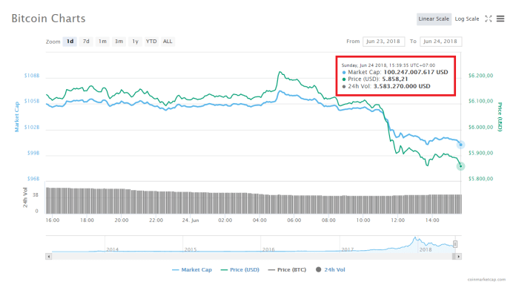
Task: Select the navigator range handle
Action: [455, 244]
